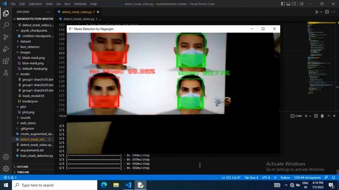
Task: Click the new terminal plus icon
Action: pos(306,116)
